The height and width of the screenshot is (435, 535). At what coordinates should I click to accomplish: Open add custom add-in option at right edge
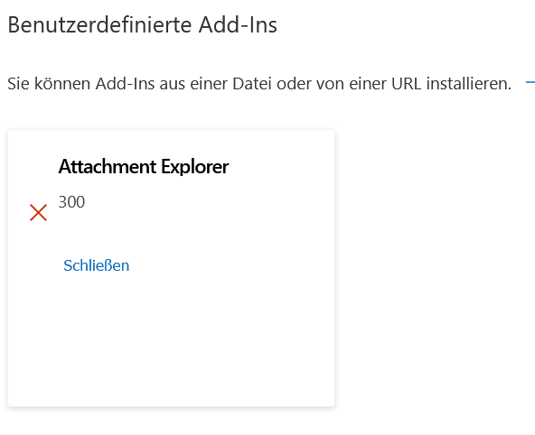coord(530,82)
